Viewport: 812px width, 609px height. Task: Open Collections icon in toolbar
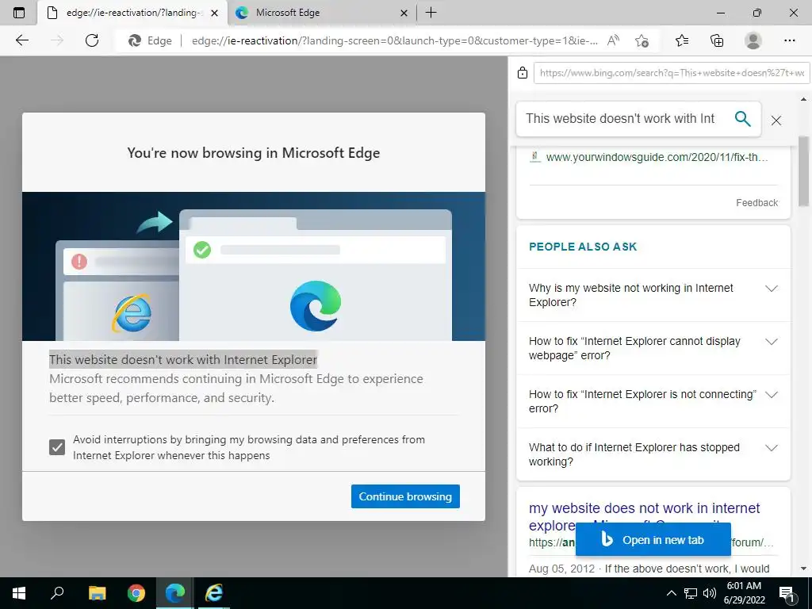click(x=717, y=40)
